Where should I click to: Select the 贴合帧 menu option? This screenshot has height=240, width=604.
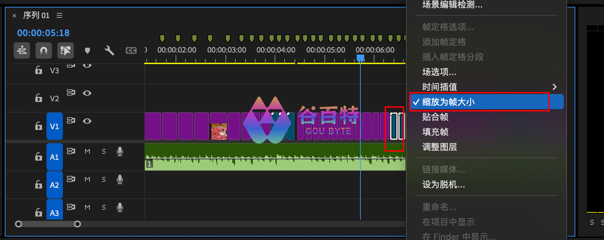[x=435, y=117]
